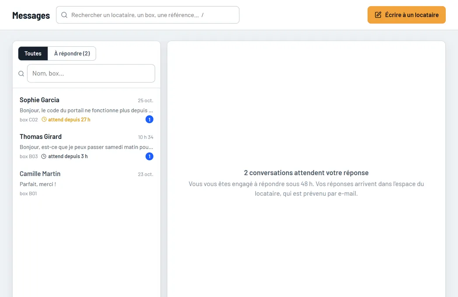This screenshot has height=297, width=458.
Task: Open Camille Martin conversation
Action: tap(87, 183)
